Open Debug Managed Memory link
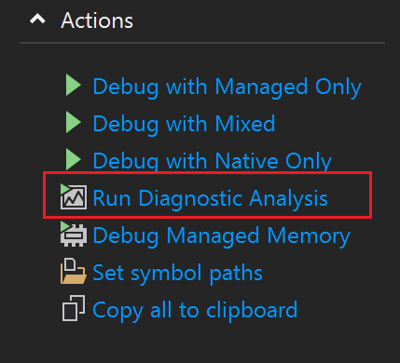Screen dimensions: 400x363 coord(222,236)
